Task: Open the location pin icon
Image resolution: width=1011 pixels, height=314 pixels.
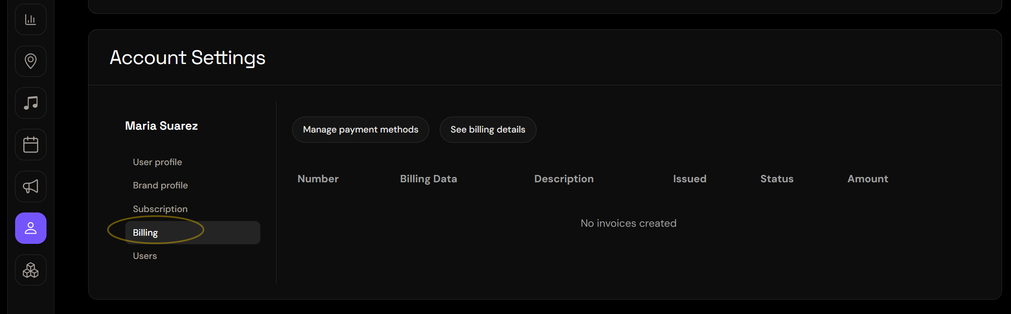Action: pos(31,61)
